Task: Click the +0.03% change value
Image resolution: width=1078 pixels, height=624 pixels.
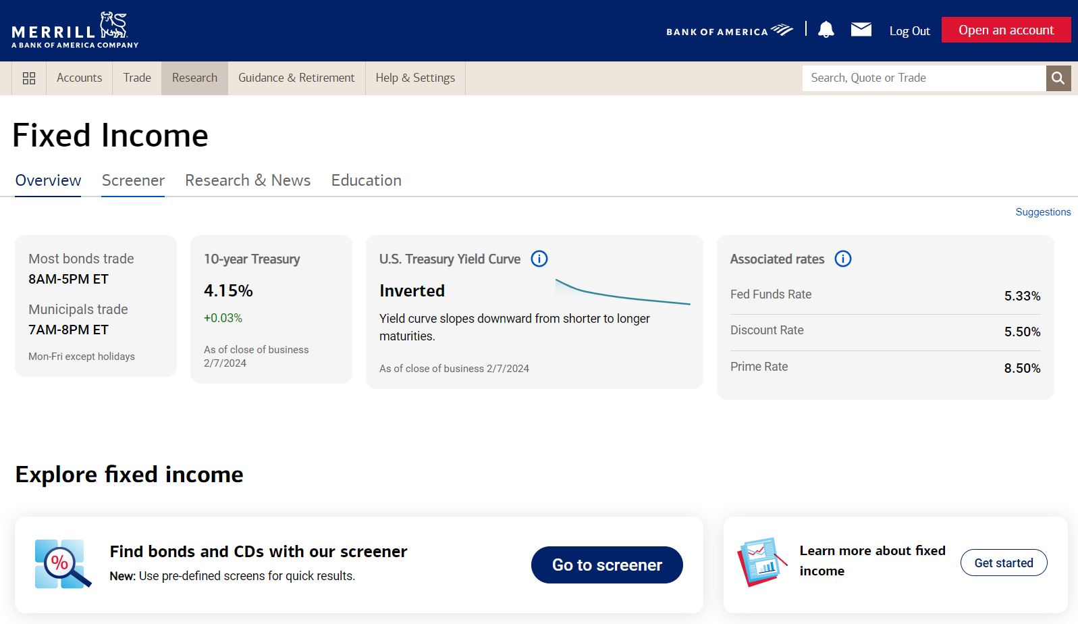Action: click(x=223, y=318)
